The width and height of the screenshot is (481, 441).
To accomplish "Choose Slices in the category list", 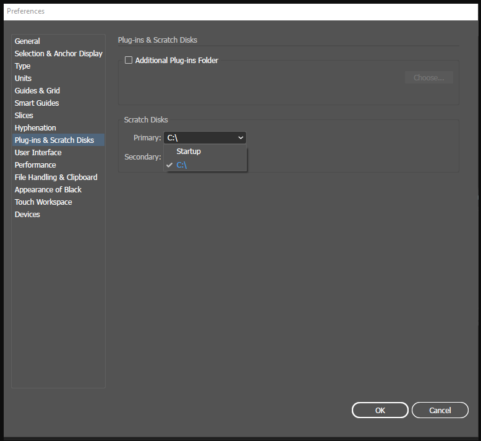I will [x=58, y=116].
